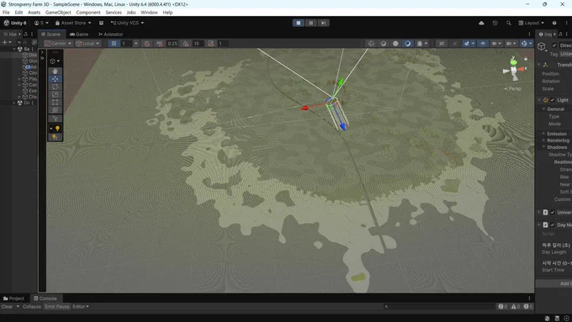Screen dimensions: 572x322
Task: Select the Rect tool
Action: tap(55, 103)
